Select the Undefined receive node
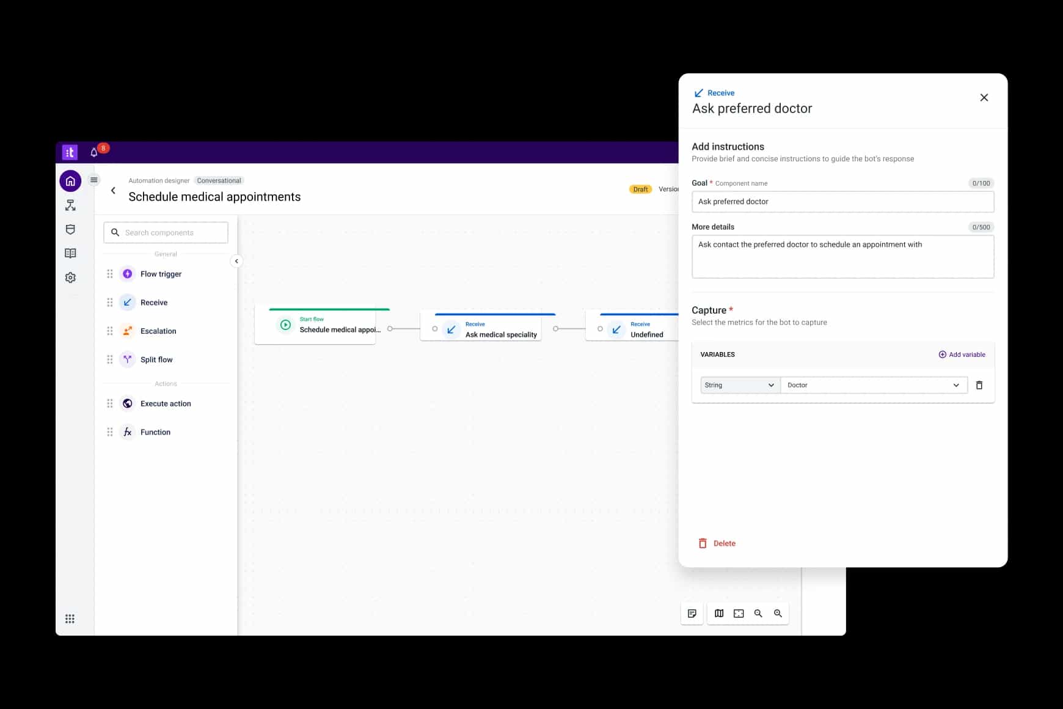This screenshot has width=1063, height=709. pyautogui.click(x=632, y=327)
